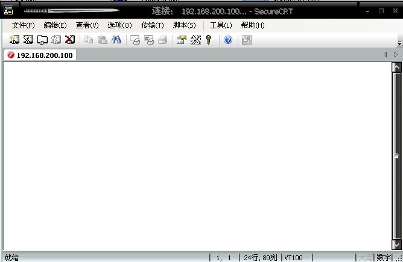Screen dimensions: 403x262
Task: Expand the toolbar overflow arrow
Action: click(399, 43)
